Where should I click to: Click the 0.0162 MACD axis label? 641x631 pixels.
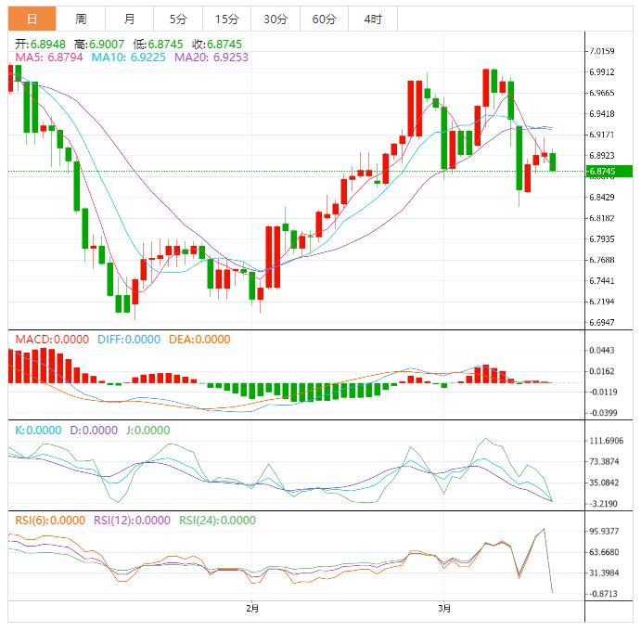601,371
